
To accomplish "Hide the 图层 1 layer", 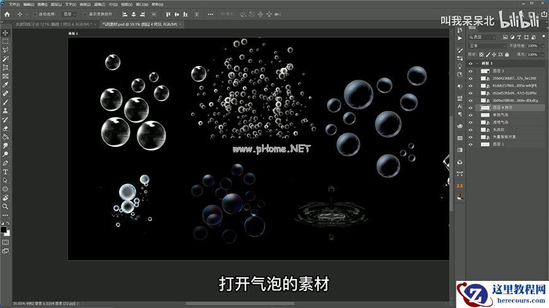I will [x=471, y=144].
